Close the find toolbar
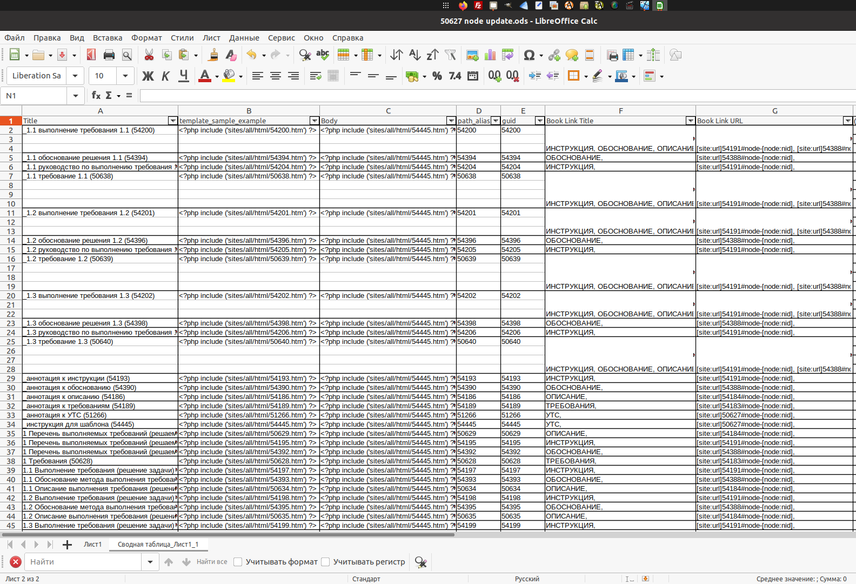 point(16,562)
